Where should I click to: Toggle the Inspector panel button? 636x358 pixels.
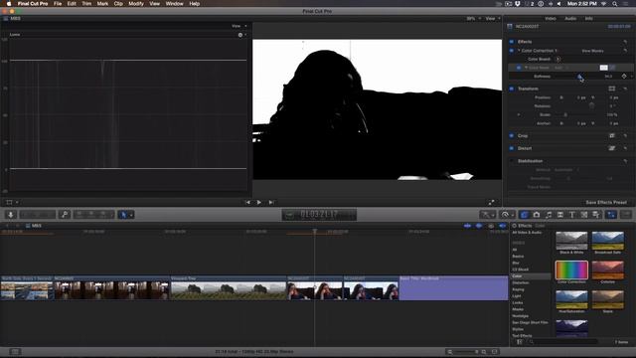[x=611, y=215]
